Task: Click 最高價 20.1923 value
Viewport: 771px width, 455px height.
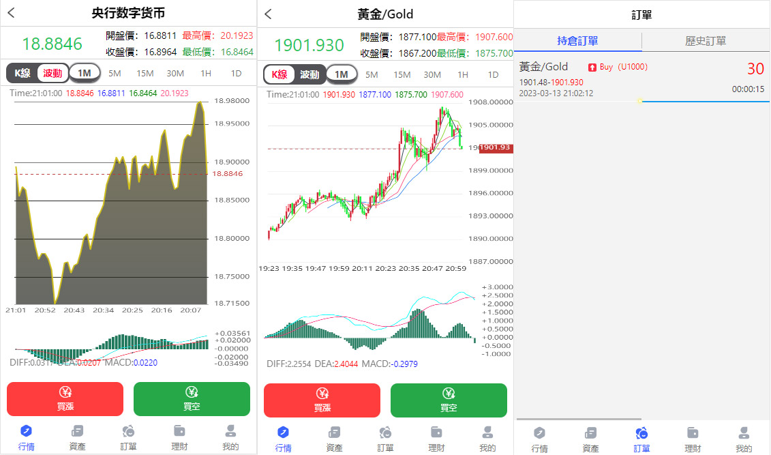Action: [x=237, y=35]
